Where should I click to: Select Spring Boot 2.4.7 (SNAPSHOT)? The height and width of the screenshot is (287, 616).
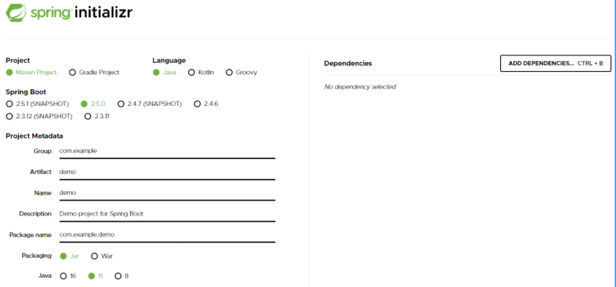pyautogui.click(x=150, y=104)
